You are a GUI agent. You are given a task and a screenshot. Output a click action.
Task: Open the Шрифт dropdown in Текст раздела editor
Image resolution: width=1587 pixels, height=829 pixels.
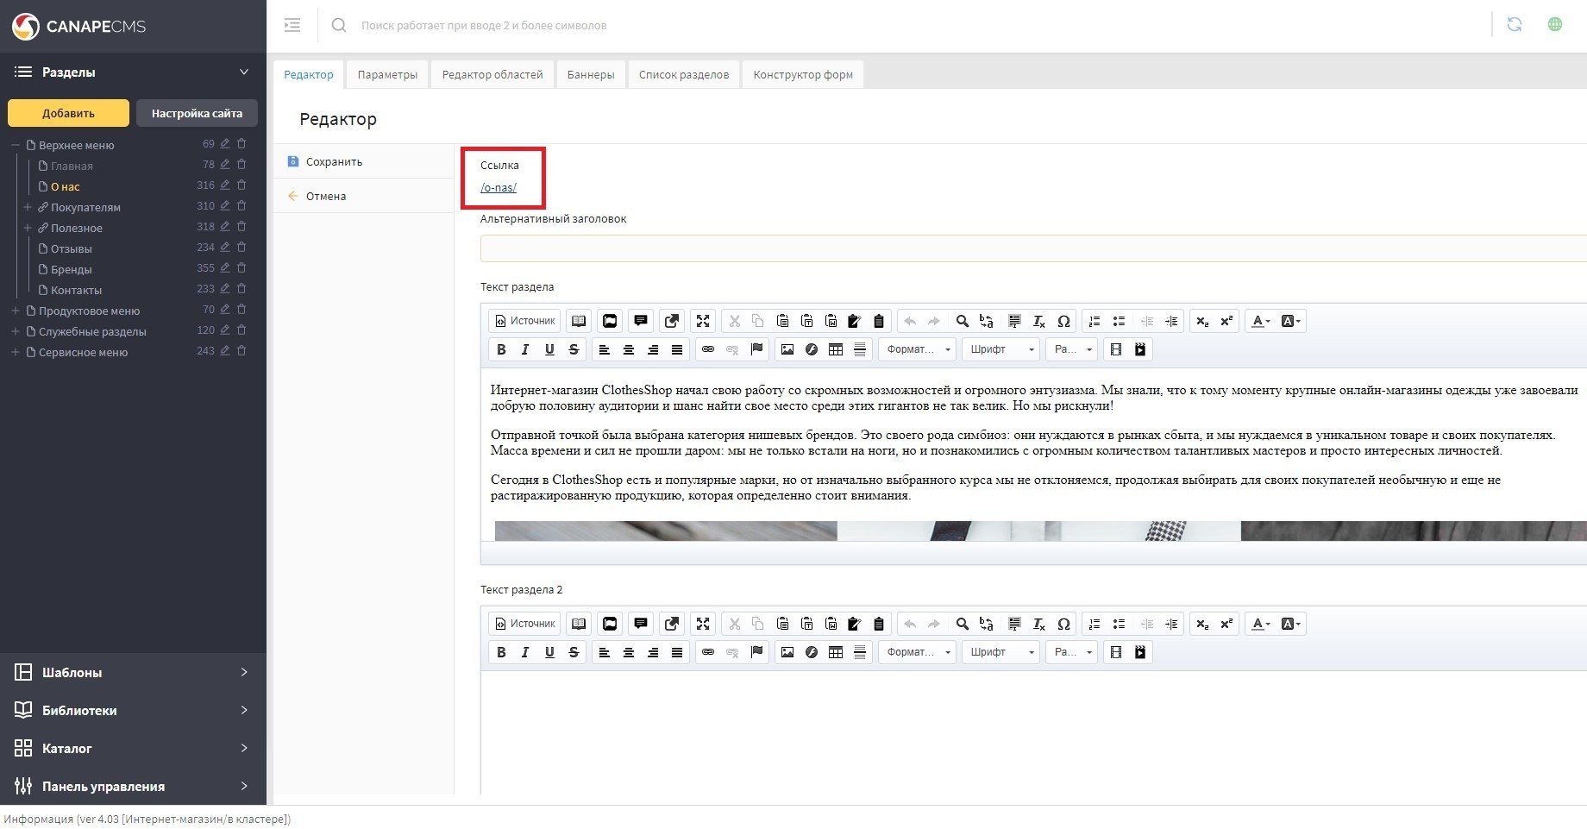(x=1000, y=349)
